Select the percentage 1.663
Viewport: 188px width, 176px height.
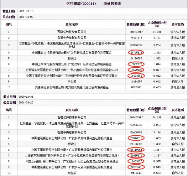157,138
